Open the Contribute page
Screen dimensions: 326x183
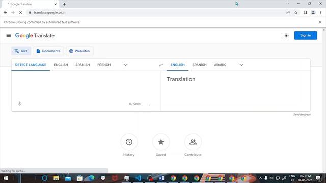pyautogui.click(x=193, y=142)
